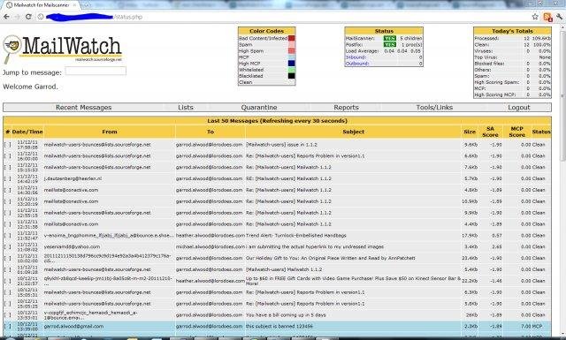
Task: Click the browser Back arrow
Action: click(6, 17)
